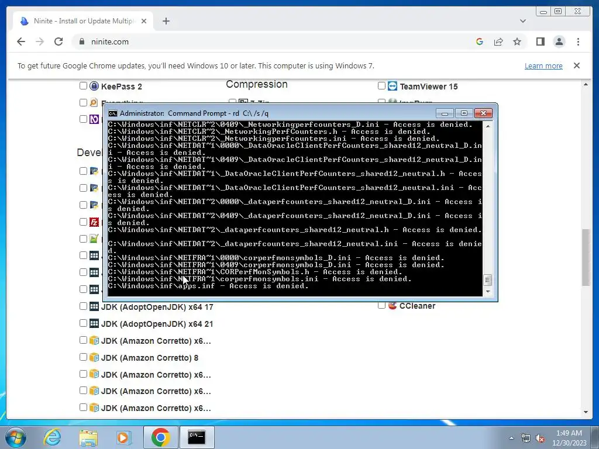This screenshot has height=449, width=599.
Task: Open a new Chrome tab
Action: [x=166, y=21]
